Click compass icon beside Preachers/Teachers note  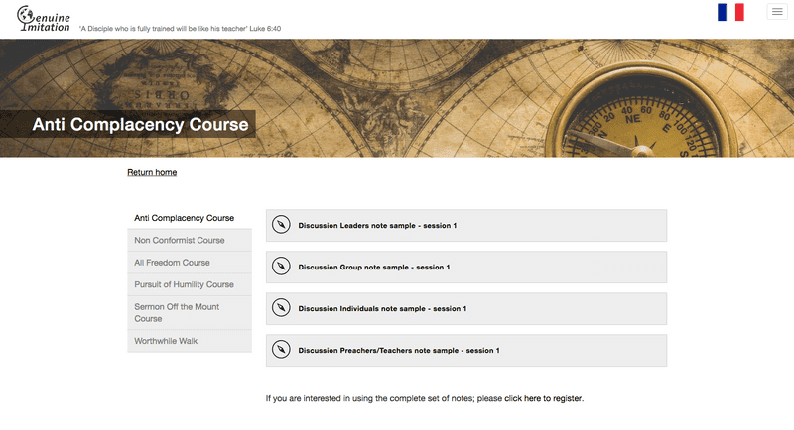pyautogui.click(x=281, y=350)
